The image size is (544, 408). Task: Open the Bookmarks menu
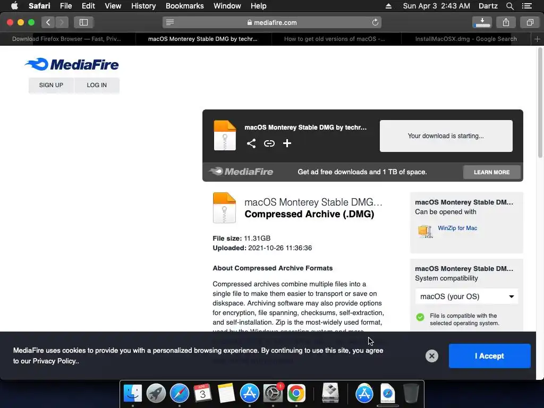[184, 6]
